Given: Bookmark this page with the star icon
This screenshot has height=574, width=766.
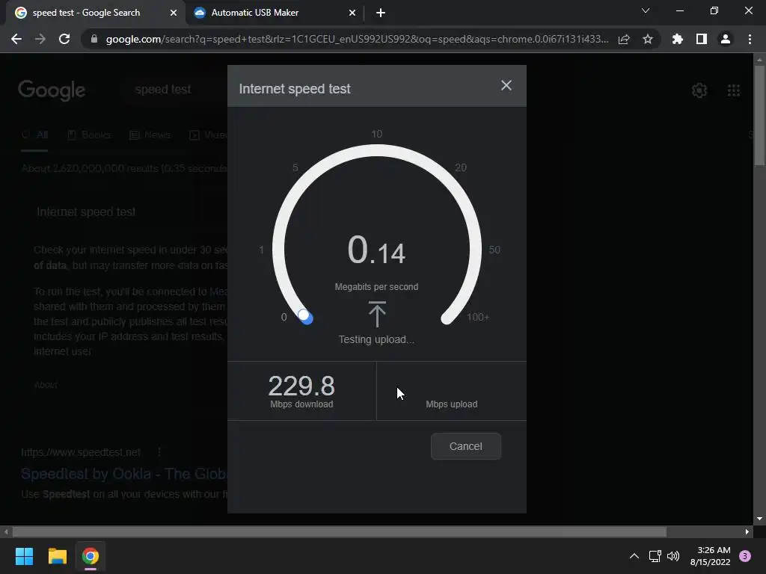Looking at the screenshot, I should tap(648, 39).
